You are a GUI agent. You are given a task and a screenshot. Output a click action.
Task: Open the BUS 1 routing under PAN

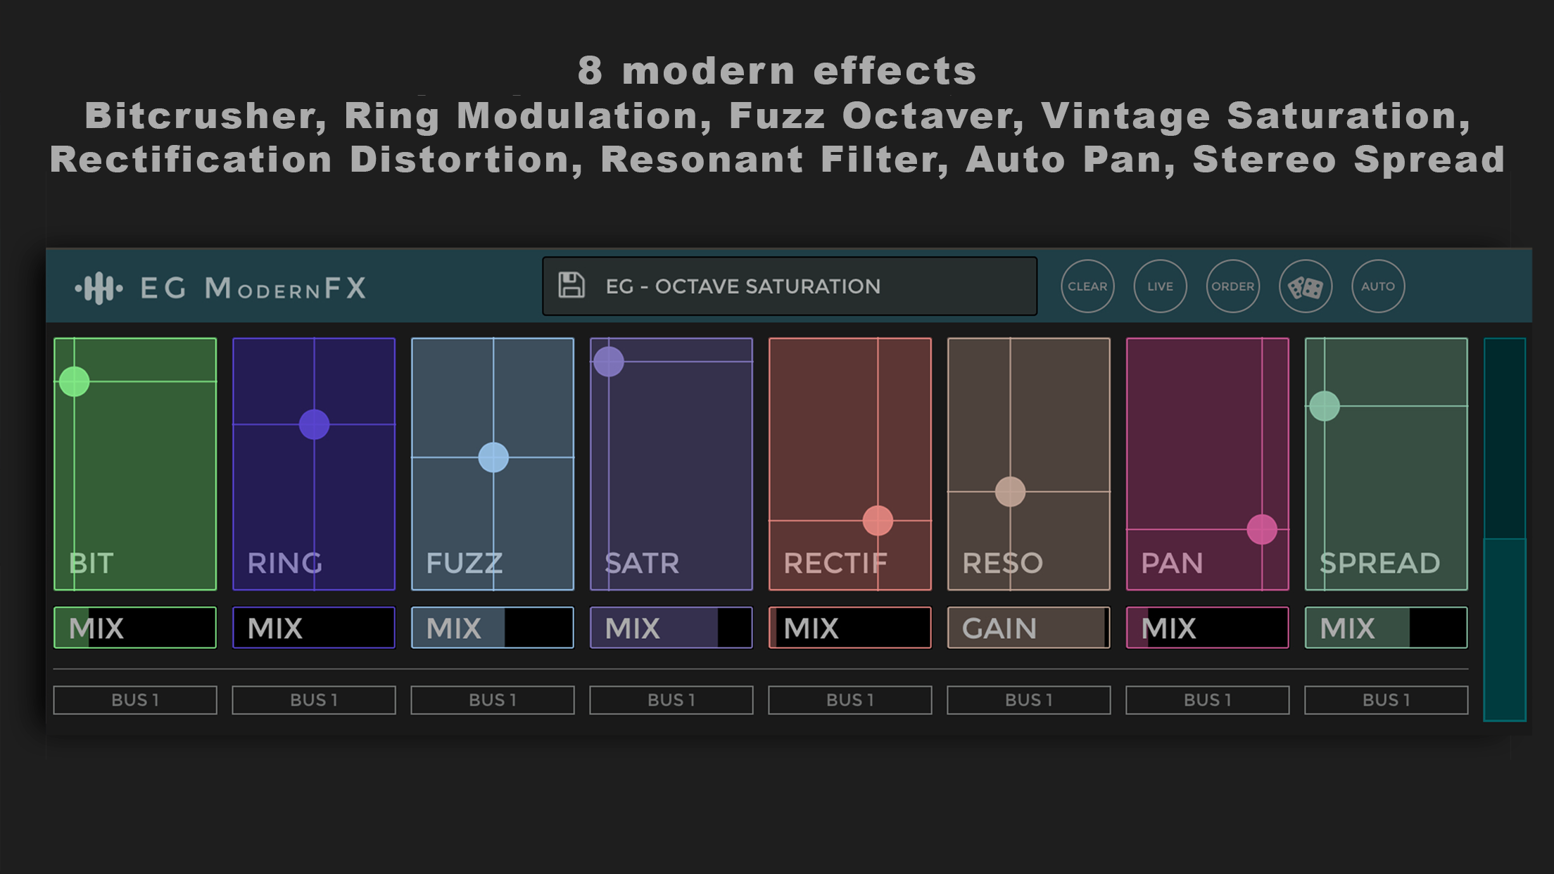click(x=1207, y=699)
